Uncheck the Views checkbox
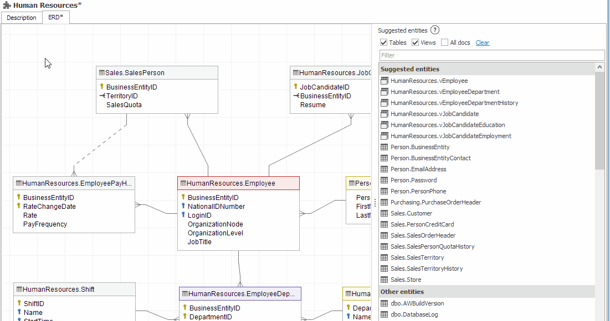Viewport: 610px width, 321px height. point(415,43)
